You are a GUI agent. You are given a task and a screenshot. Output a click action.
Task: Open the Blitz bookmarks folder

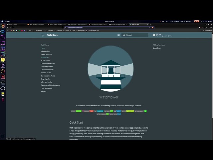[x=29, y=31]
